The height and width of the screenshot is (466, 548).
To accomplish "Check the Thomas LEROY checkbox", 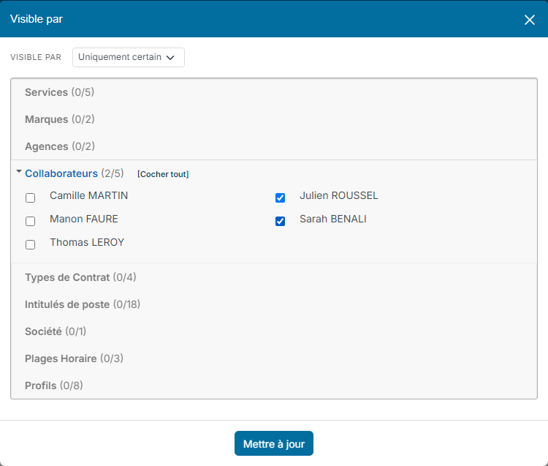I will (x=31, y=244).
